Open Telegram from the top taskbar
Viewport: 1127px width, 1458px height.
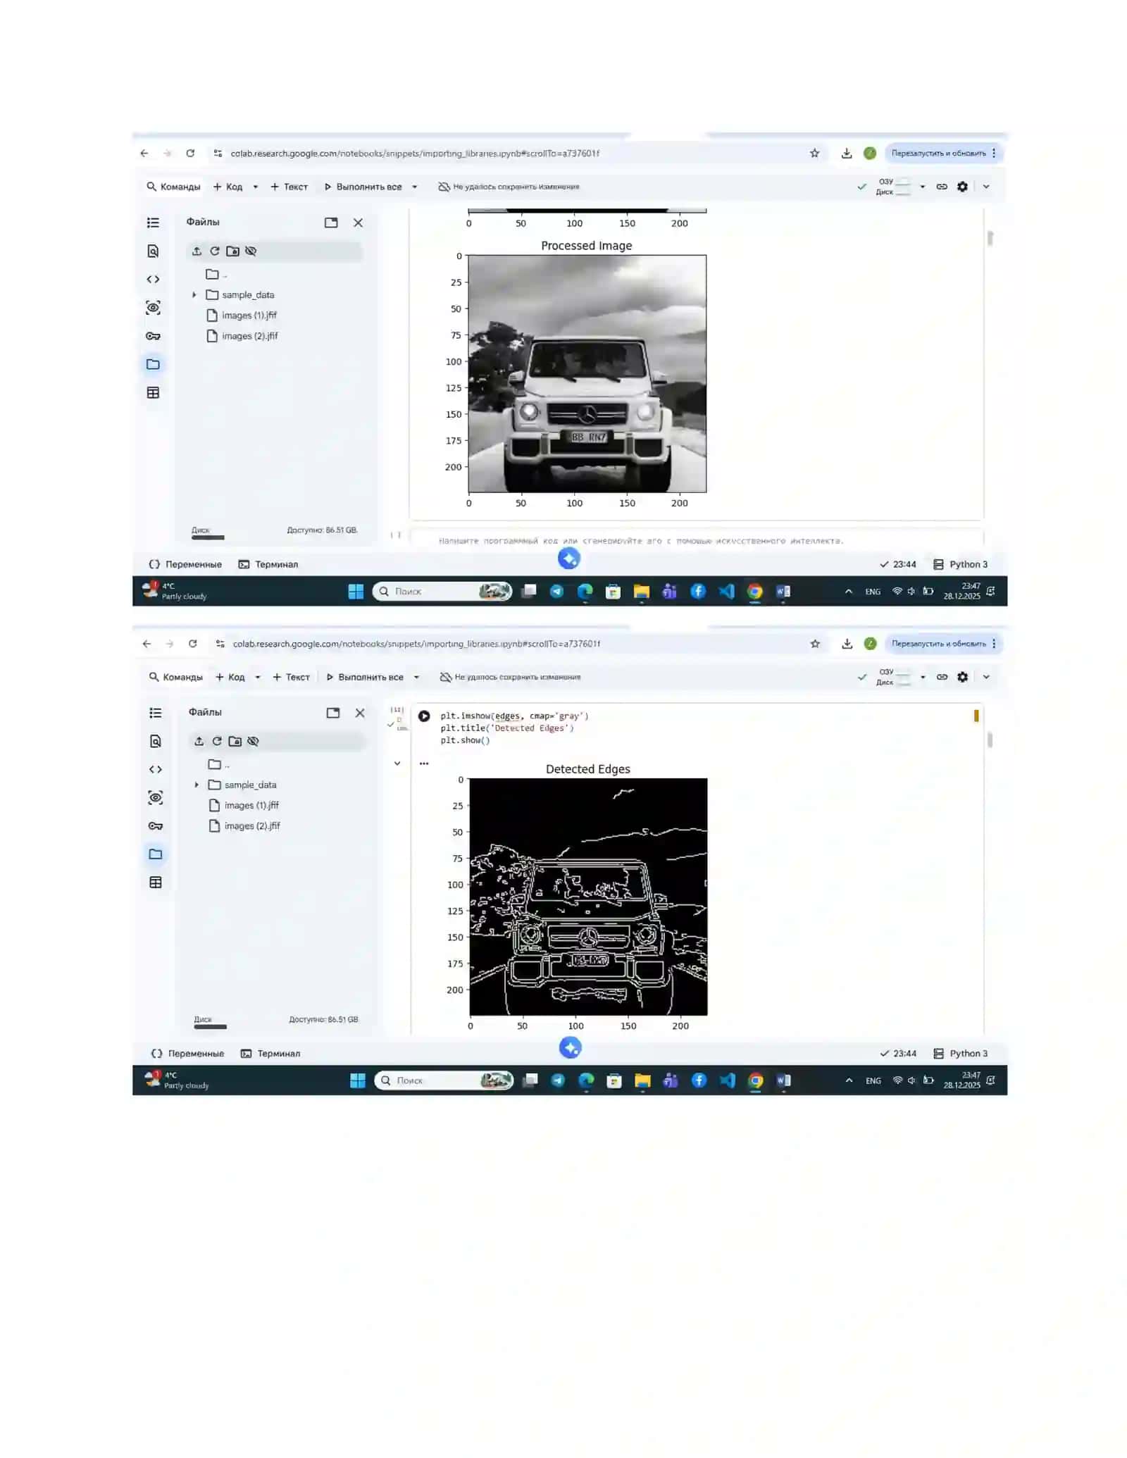tap(556, 592)
